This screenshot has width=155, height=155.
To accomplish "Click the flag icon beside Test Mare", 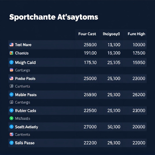I will coord(12,45).
